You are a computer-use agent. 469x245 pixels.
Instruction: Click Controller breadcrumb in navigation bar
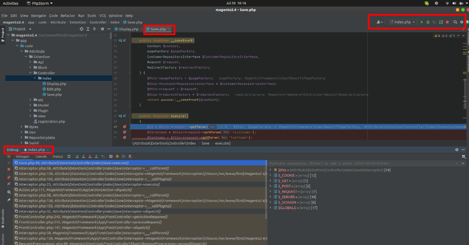(98, 22)
